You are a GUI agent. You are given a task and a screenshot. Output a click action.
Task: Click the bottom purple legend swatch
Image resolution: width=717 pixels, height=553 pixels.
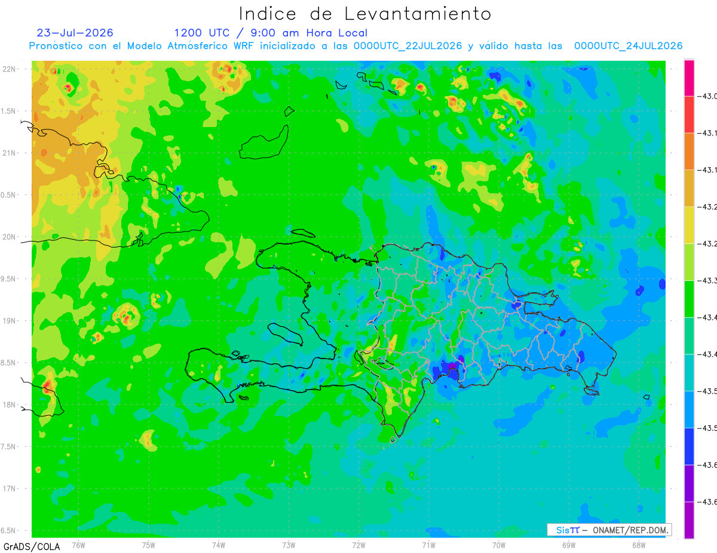tap(689, 520)
